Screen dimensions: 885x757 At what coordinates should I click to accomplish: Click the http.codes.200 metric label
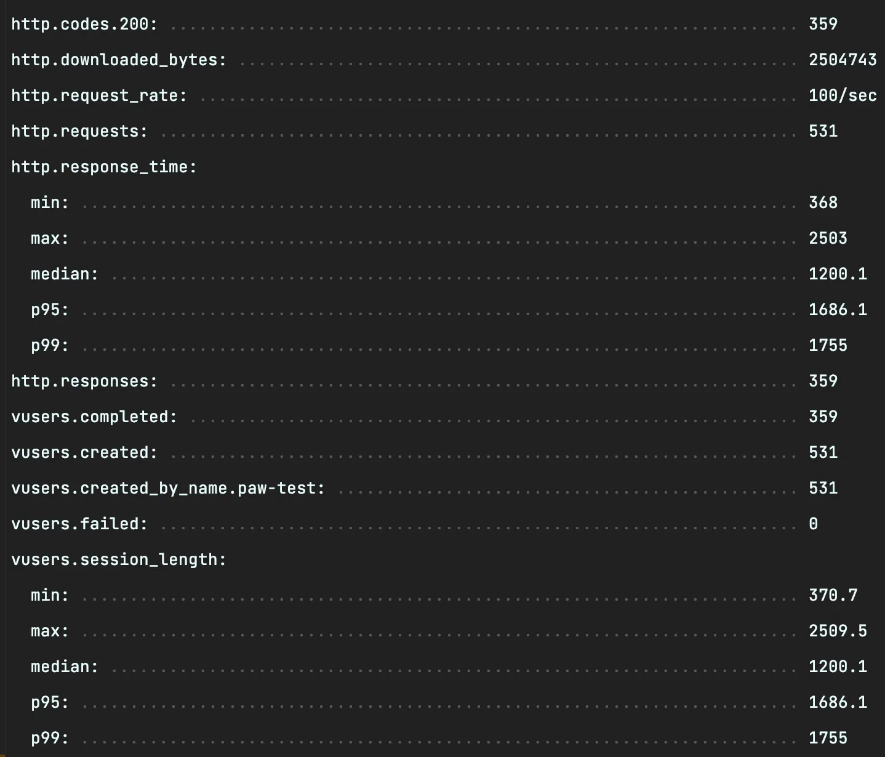[x=84, y=24]
